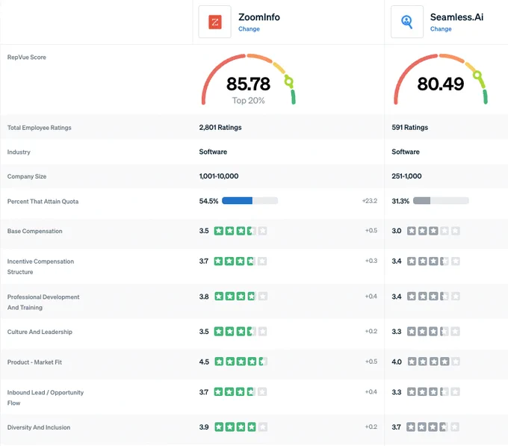Click Seamless.Ai Product - Market Fit stars
508x446 pixels.
click(x=433, y=362)
